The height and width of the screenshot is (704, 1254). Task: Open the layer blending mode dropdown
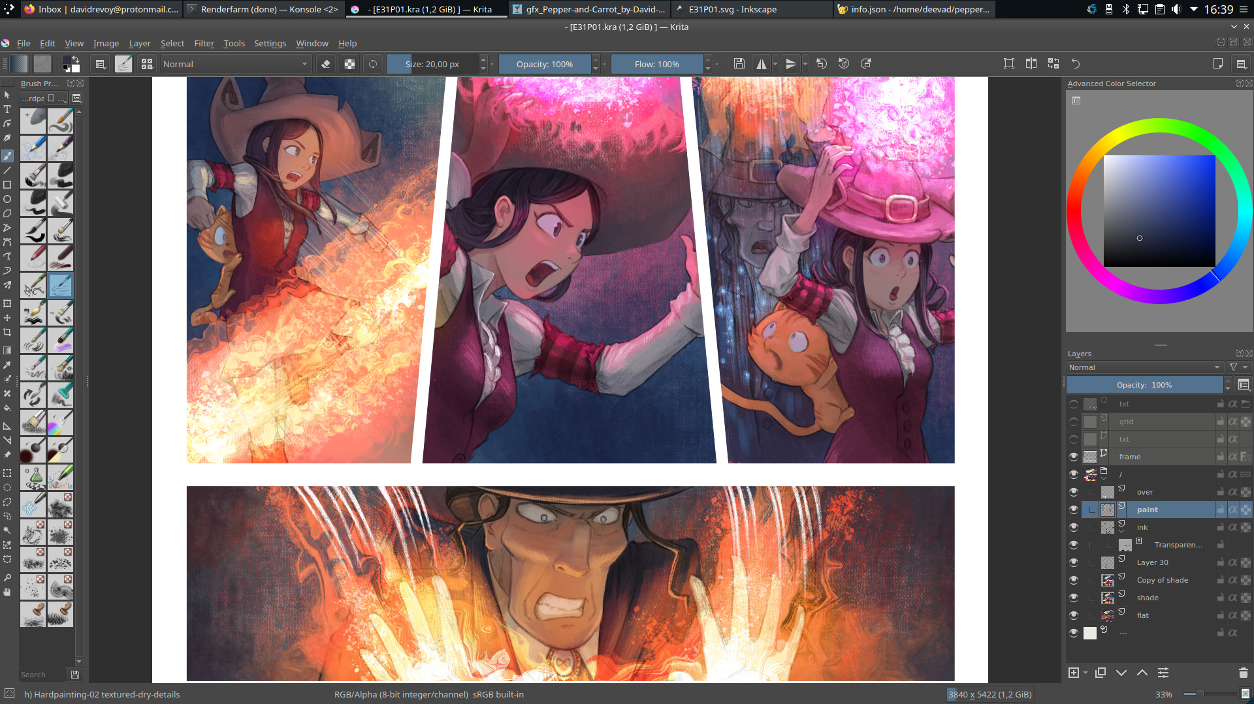click(1144, 367)
